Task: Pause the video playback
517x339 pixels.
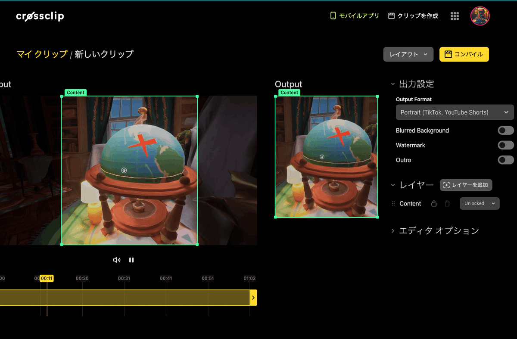Action: coord(131,260)
